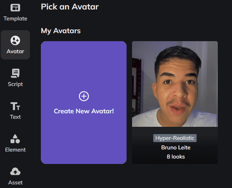232x188 pixels.
Task: Open the Template panel icon
Action: tap(15, 8)
